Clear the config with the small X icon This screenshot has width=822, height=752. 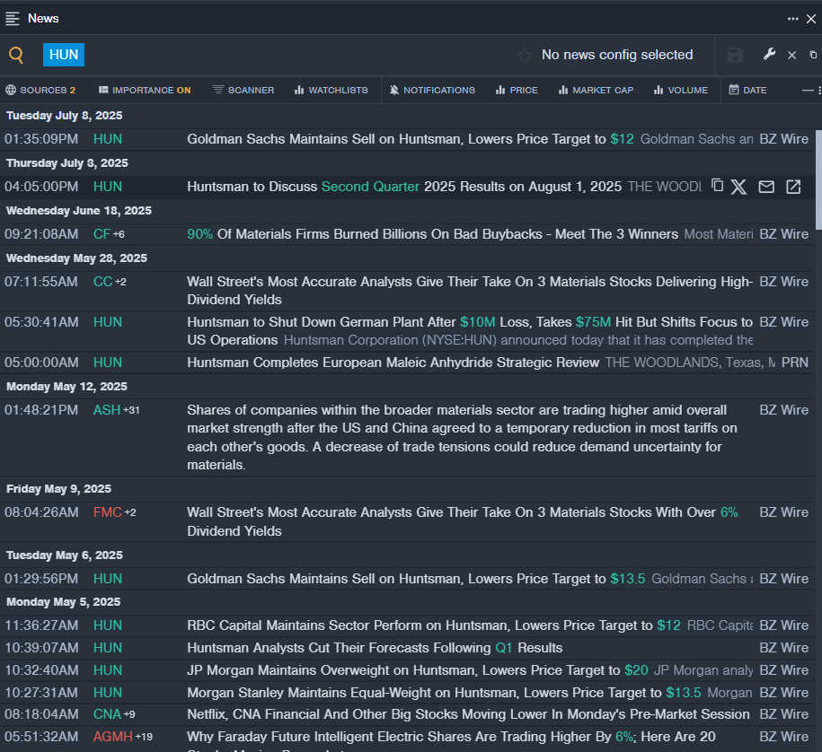point(792,55)
